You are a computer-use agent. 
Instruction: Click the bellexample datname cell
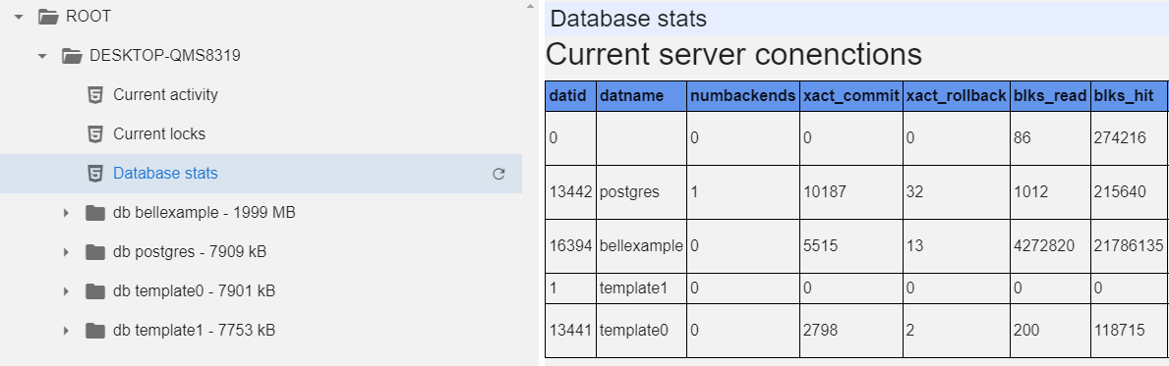641,245
